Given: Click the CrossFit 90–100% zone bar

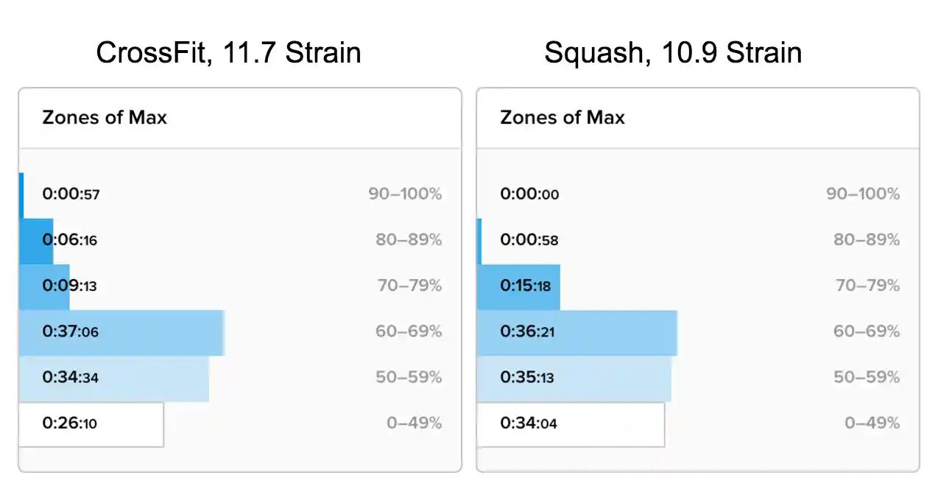Looking at the screenshot, I should [x=21, y=195].
